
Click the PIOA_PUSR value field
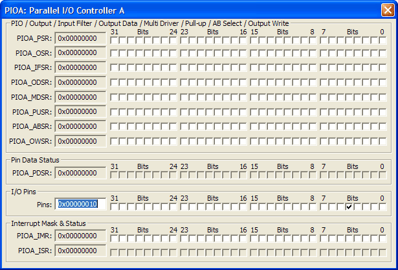[x=80, y=112]
